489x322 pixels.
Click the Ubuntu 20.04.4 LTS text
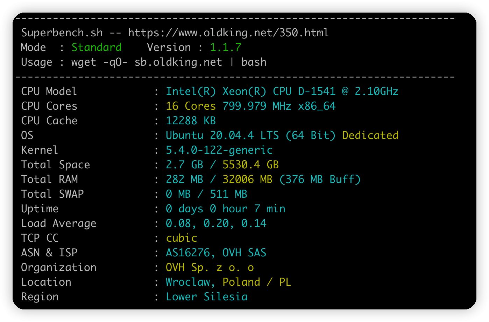point(222,136)
